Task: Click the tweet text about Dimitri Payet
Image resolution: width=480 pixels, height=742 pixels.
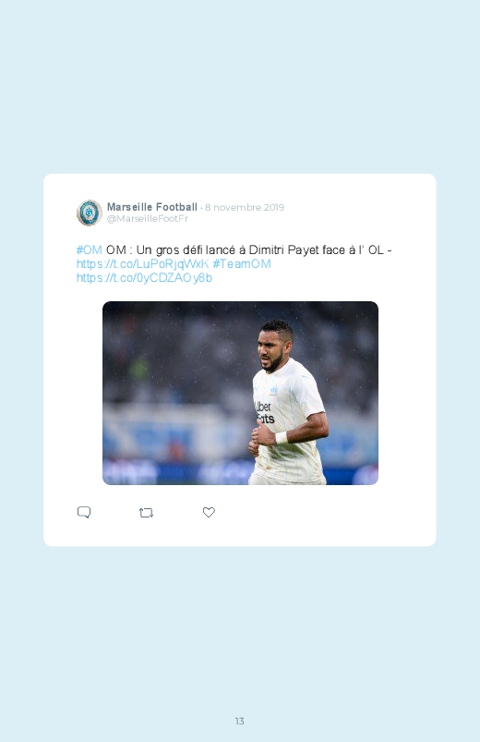Action: pyautogui.click(x=248, y=249)
